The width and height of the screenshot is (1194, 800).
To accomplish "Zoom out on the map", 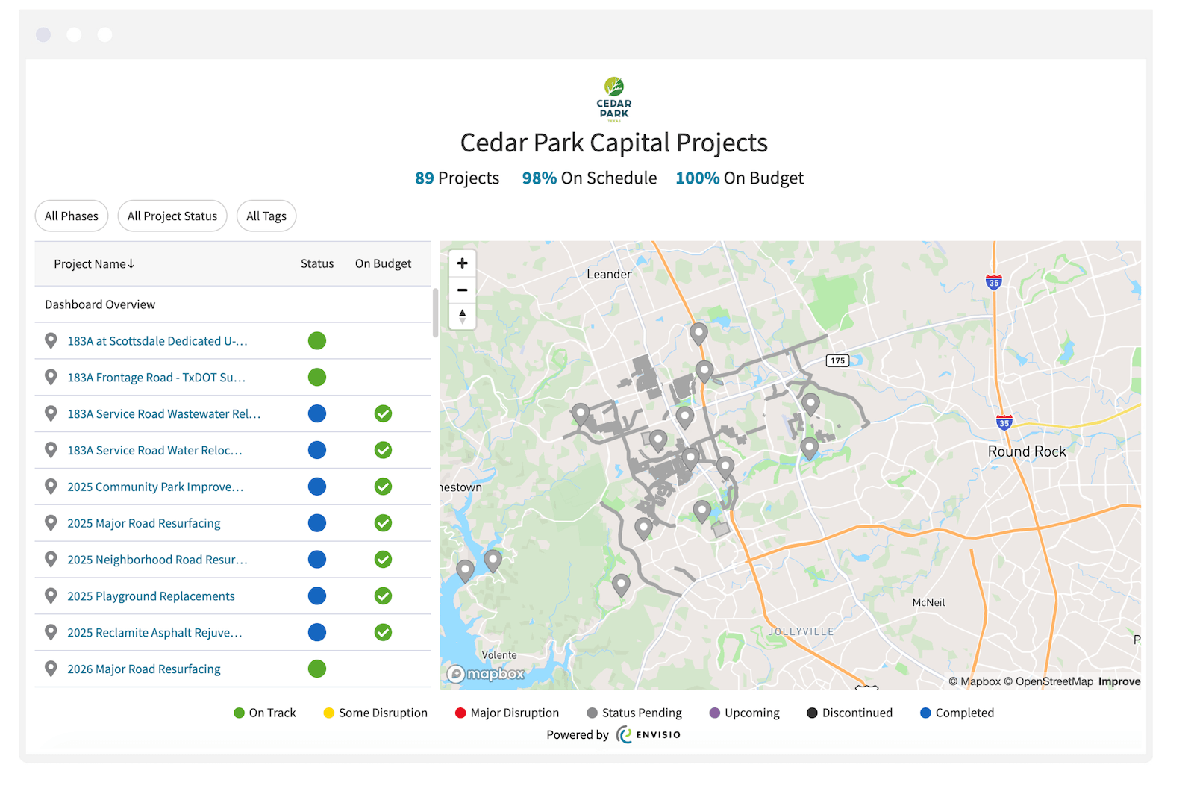I will [x=462, y=290].
